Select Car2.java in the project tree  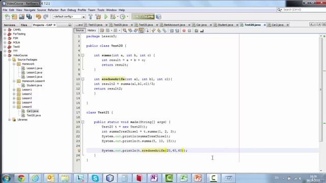(x=33, y=111)
